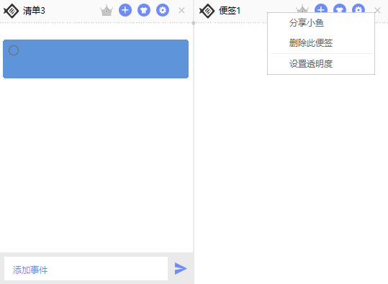Viewport: 388px width, 284px height.
Task: Click the 清单3 title text
Action: point(34,11)
